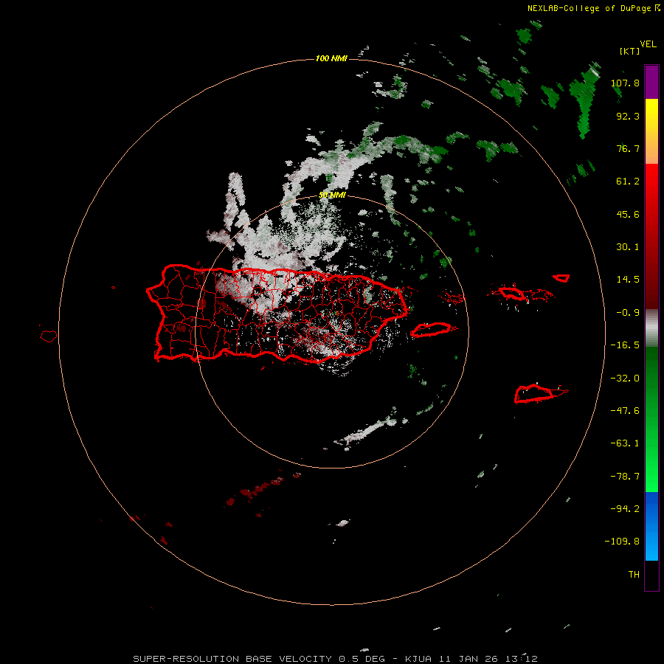Select the -47.6 legend value

click(625, 411)
